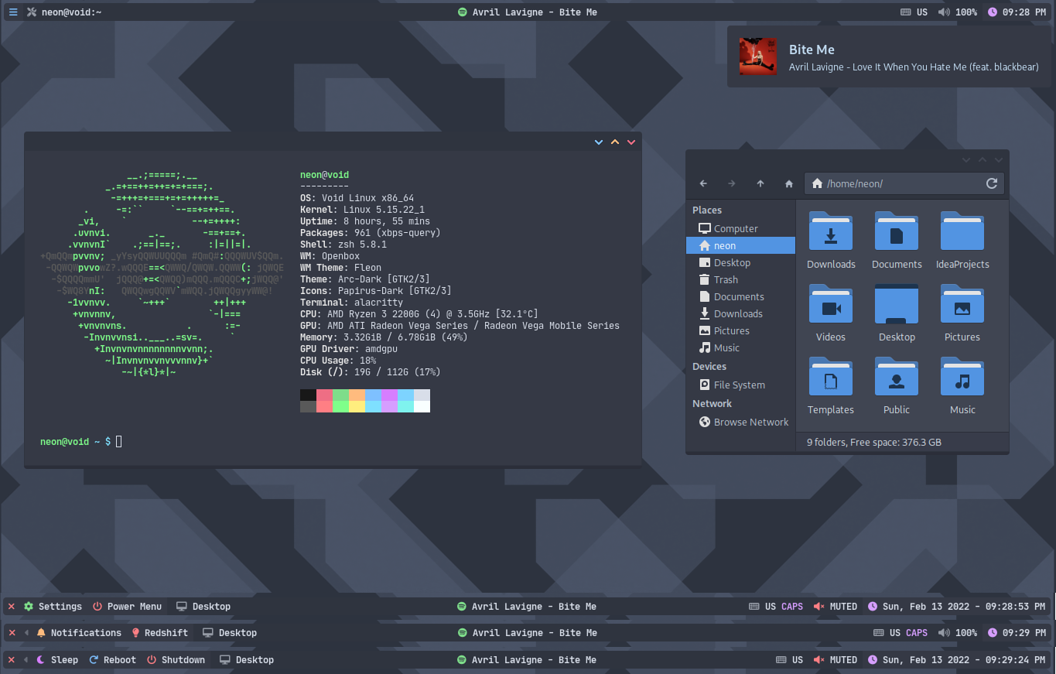Unmute audio in bar showing 09:29:24 PM

(836, 660)
